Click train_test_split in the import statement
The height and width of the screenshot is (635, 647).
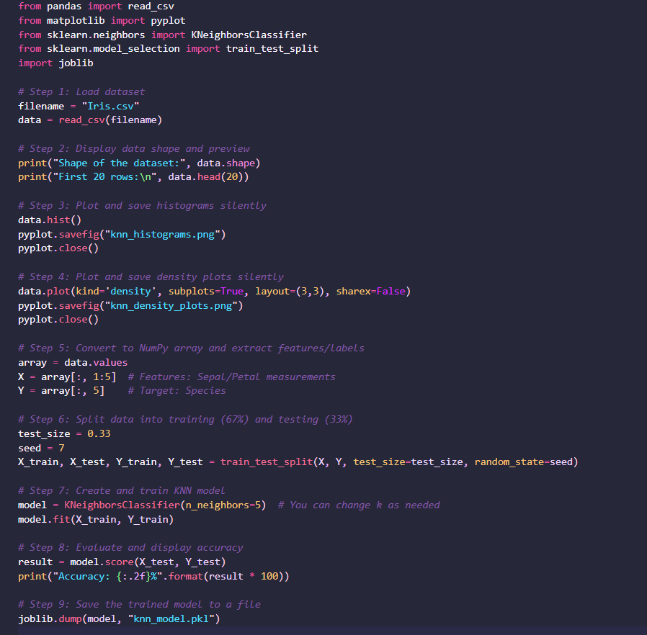[x=272, y=49]
